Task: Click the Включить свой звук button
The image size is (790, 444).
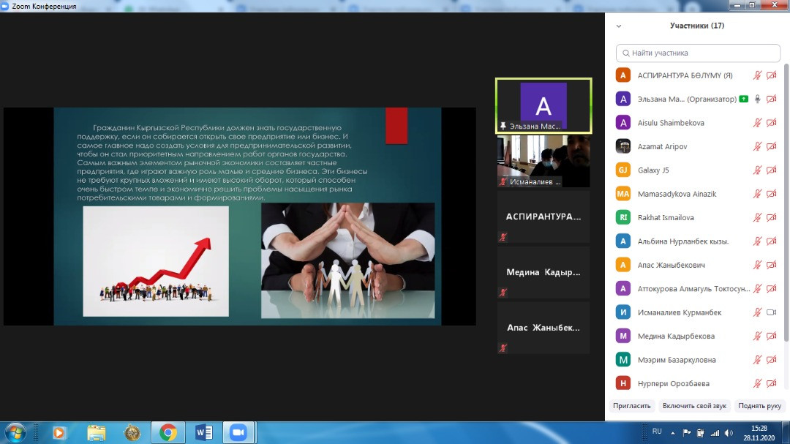Action: tap(693, 405)
